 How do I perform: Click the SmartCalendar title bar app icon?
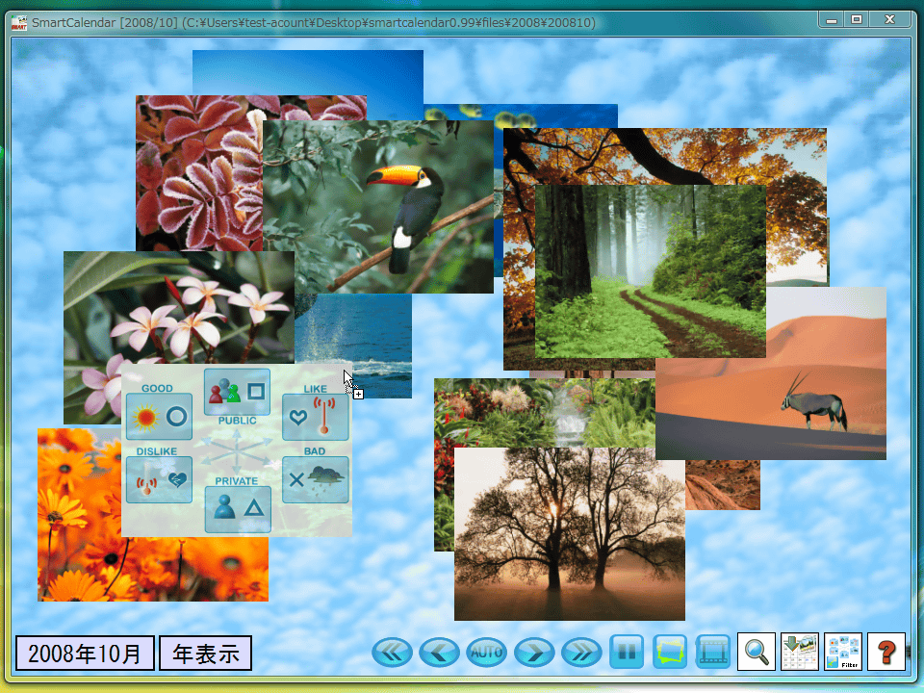click(19, 23)
